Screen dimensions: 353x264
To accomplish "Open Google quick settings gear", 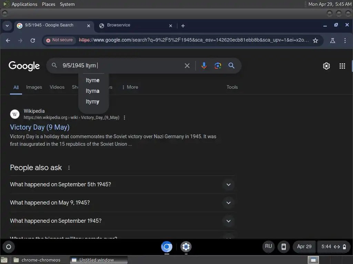I will click(326, 66).
